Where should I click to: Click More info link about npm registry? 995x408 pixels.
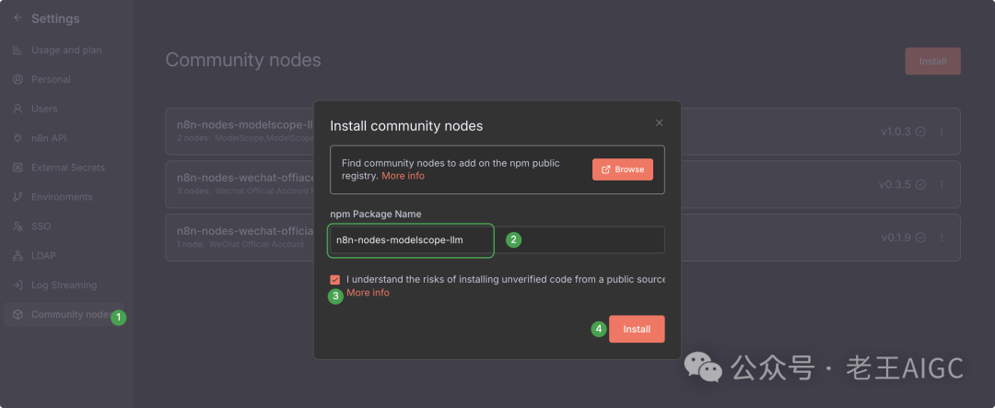403,175
